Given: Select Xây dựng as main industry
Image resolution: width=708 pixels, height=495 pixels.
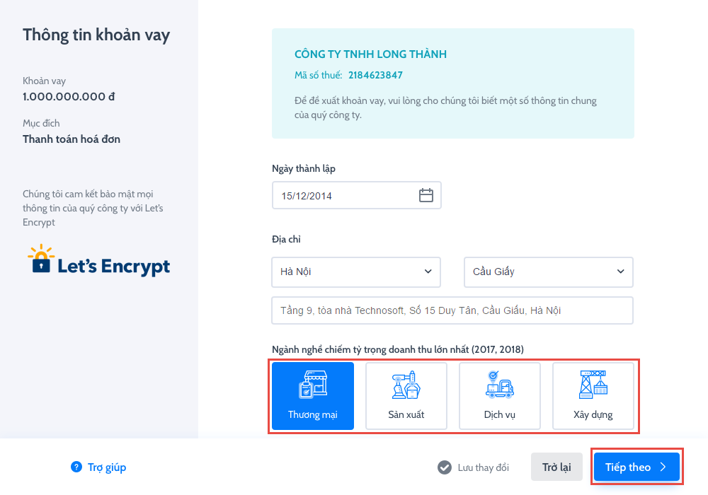Looking at the screenshot, I should 593,396.
